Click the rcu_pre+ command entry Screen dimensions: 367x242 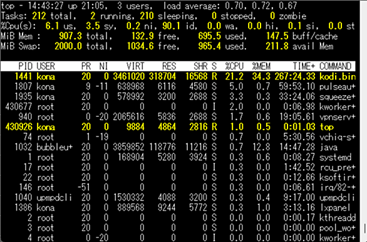click(338, 167)
